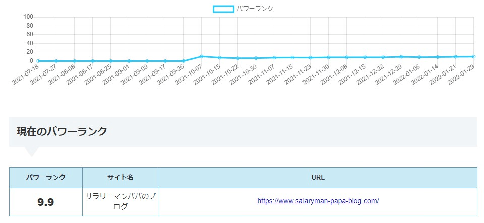
Task: Toggle the パワーランク legend swatch
Action: [223, 9]
